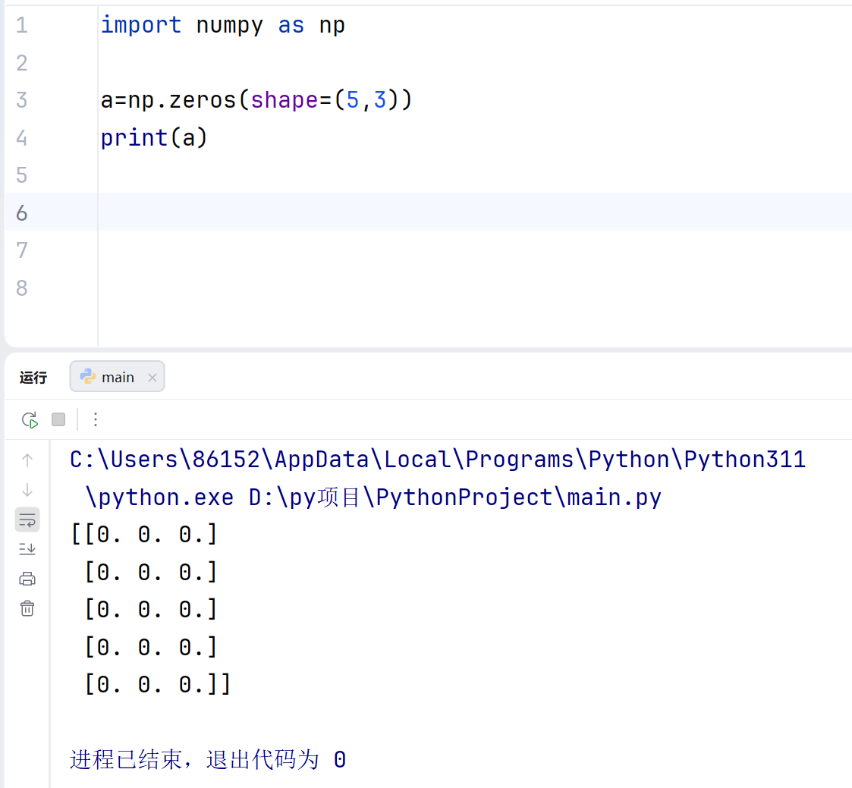852x788 pixels.
Task: Click the stop process icon
Action: 58,419
